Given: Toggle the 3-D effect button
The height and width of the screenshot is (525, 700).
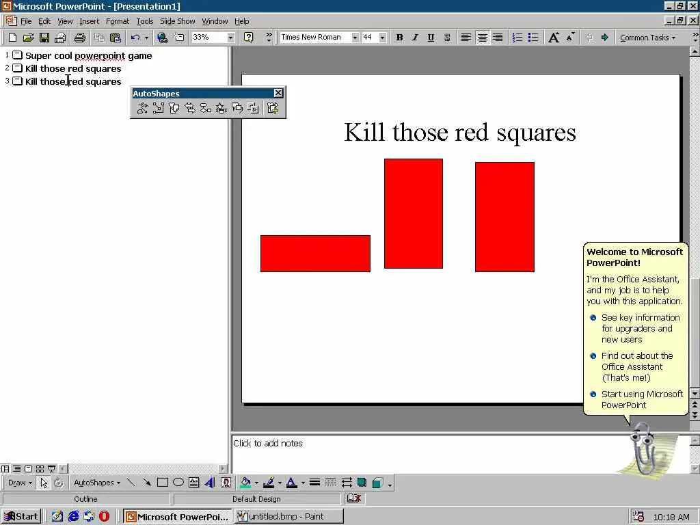Looking at the screenshot, I should pos(377,483).
